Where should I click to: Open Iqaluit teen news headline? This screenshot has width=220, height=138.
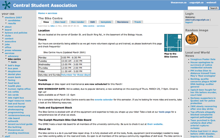(204, 92)
